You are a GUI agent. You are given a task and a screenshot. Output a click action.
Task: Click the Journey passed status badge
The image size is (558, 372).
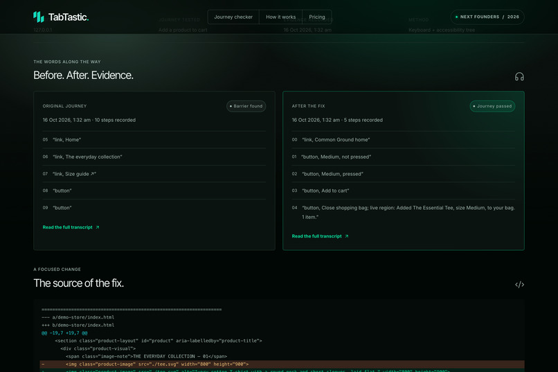[x=492, y=106]
